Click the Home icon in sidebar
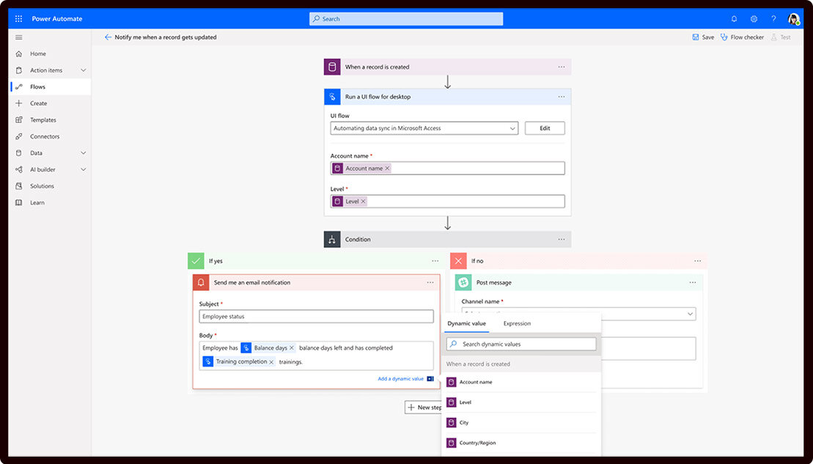Image resolution: width=813 pixels, height=464 pixels. [x=19, y=54]
